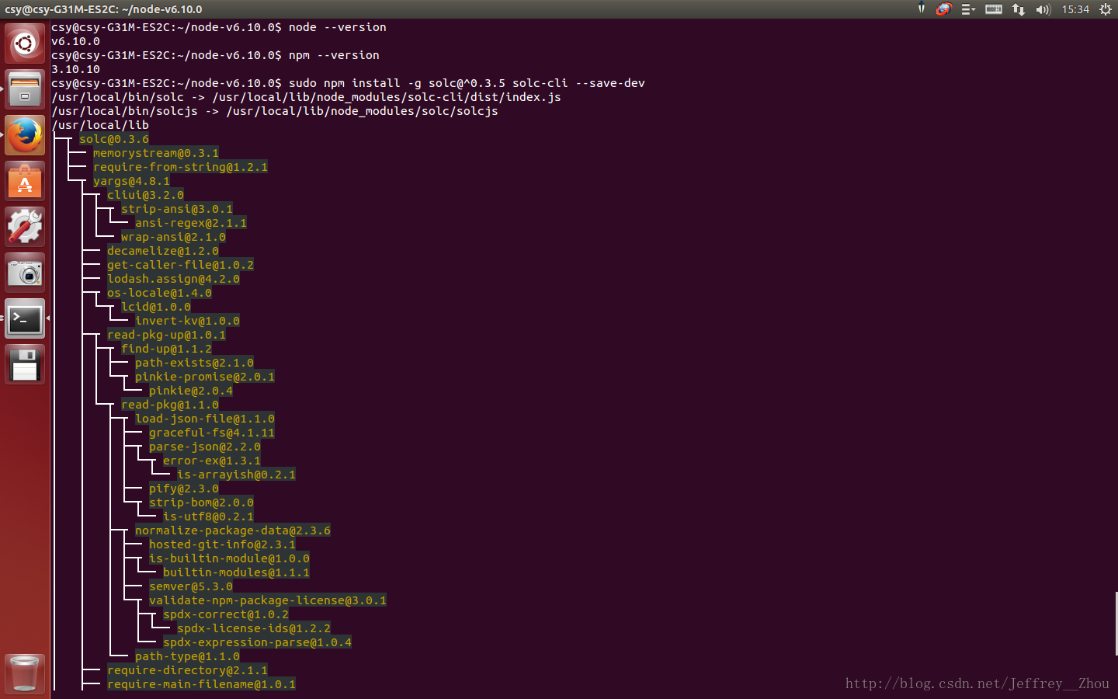
Task: Click strip-bom@2.0.0 entry
Action: coord(201,503)
